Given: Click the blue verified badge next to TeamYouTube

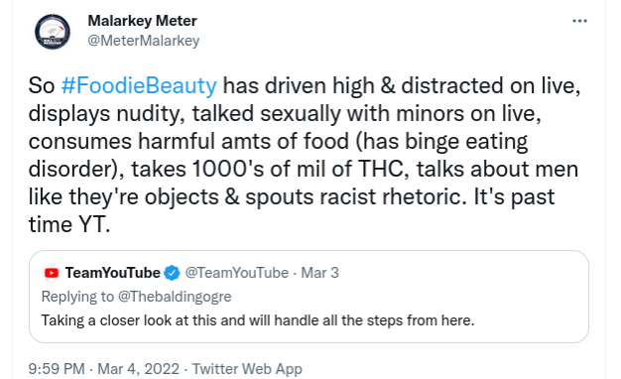Looking at the screenshot, I should coord(172,273).
